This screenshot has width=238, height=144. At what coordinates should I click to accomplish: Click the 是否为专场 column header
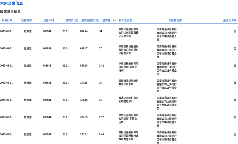(x=230, y=20)
